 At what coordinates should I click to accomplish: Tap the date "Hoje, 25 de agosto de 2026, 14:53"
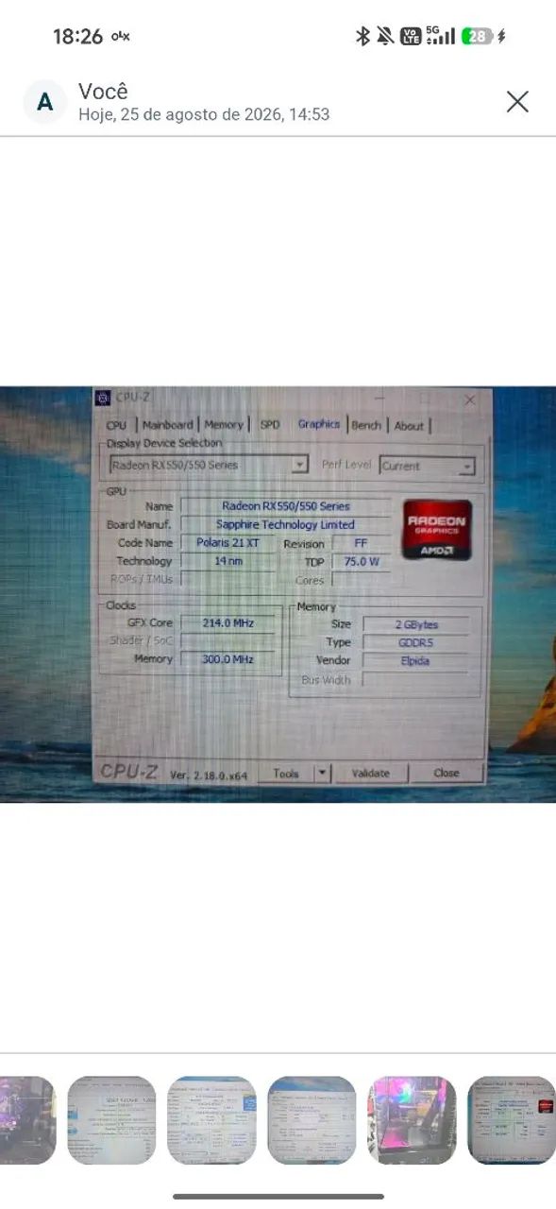(204, 114)
